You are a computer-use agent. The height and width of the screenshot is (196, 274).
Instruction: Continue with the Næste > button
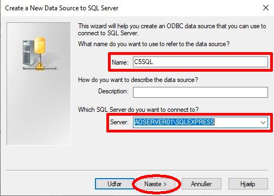pos(156,184)
